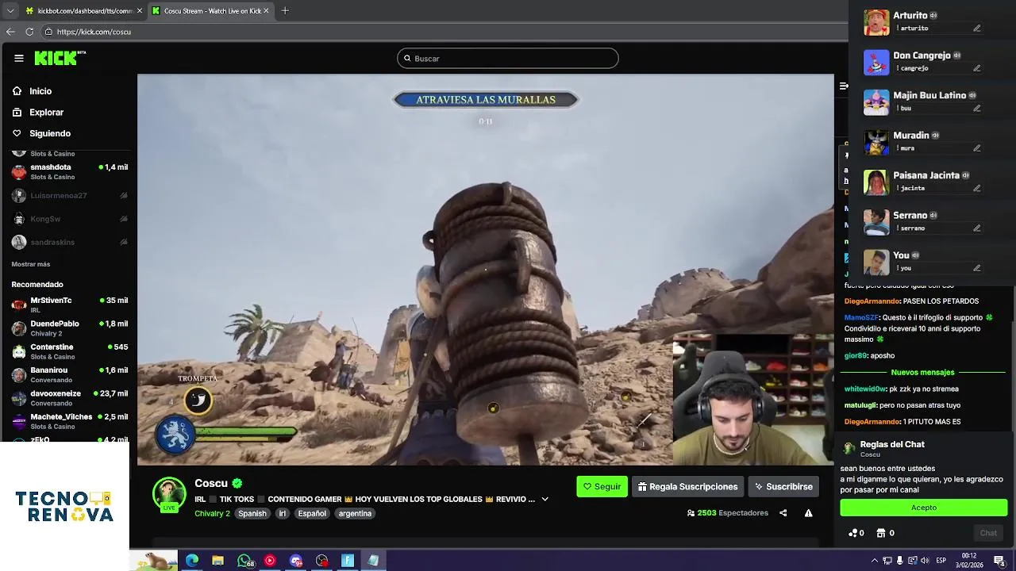Play Arturito voice preview speaker icon
Viewport: 1016px width, 571px height.
933,16
